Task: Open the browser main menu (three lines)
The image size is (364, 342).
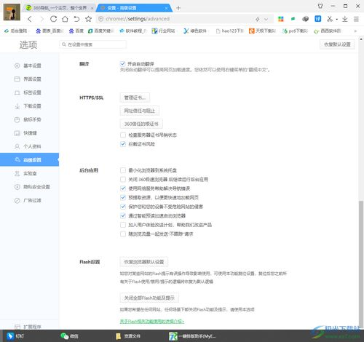Action: (356, 19)
